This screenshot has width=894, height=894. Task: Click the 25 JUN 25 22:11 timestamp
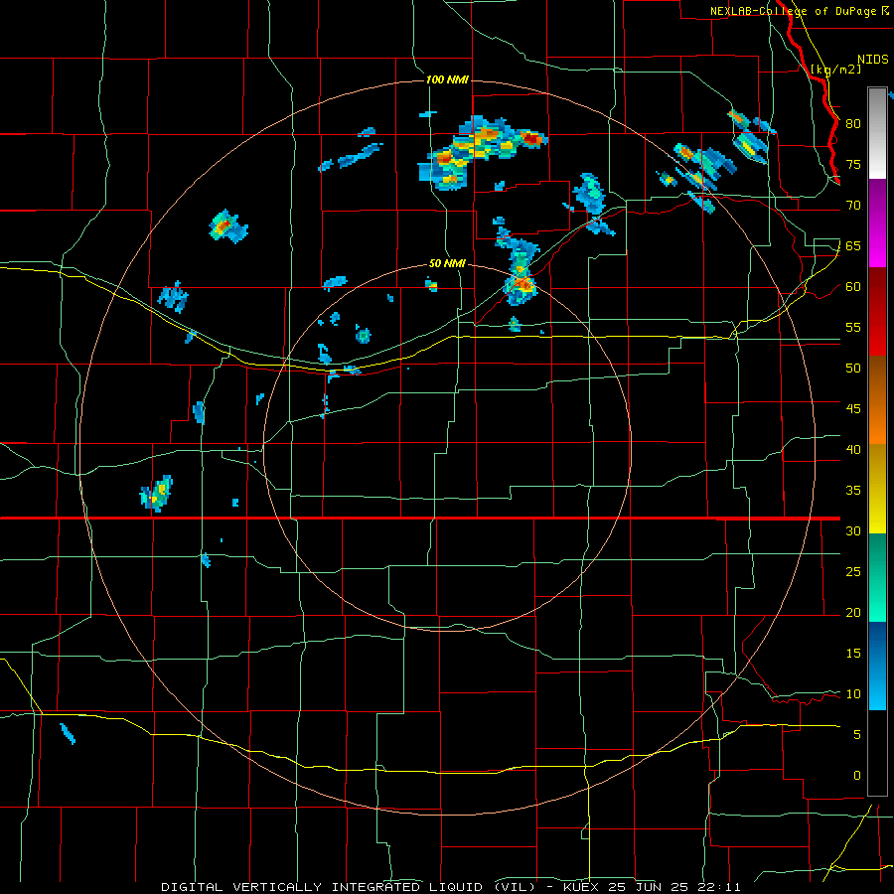tap(675, 887)
